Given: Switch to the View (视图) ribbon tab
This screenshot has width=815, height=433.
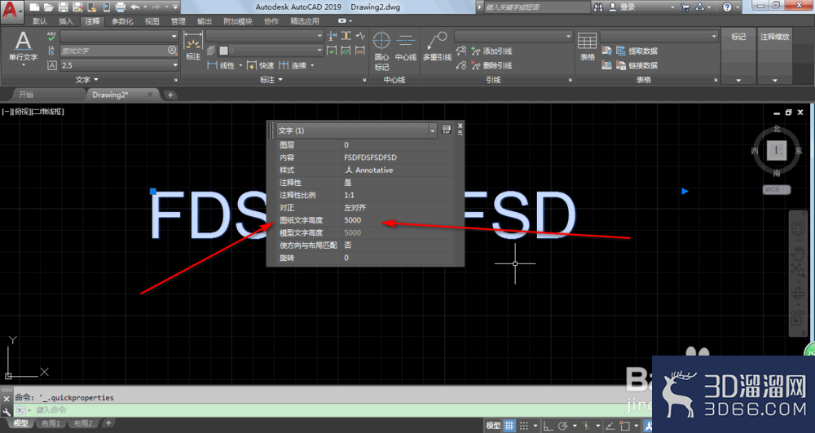Looking at the screenshot, I should click(152, 21).
